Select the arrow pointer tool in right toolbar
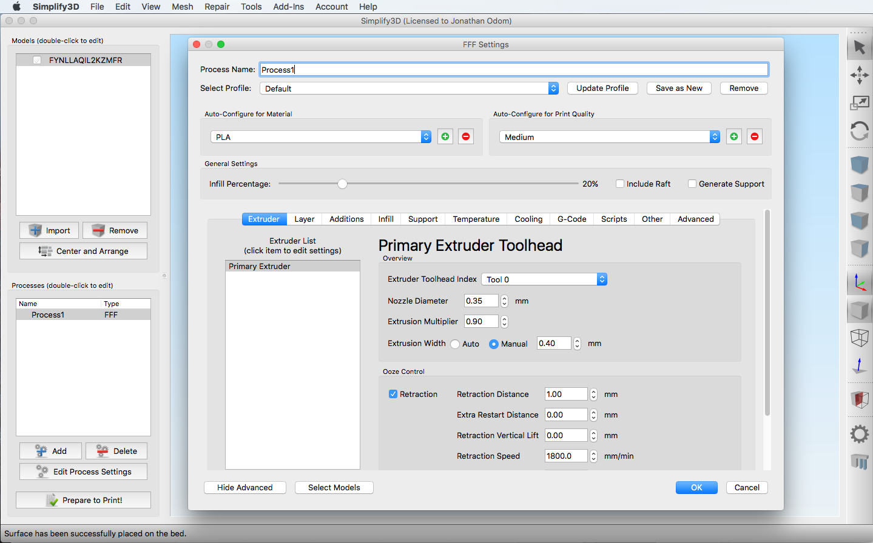 [859, 47]
